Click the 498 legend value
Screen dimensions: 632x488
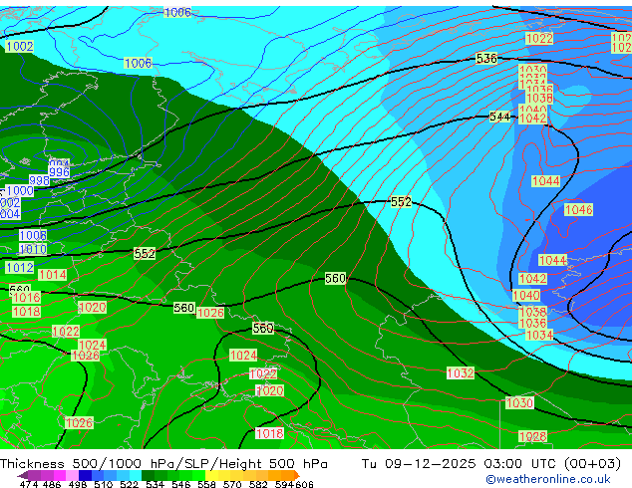78,484
